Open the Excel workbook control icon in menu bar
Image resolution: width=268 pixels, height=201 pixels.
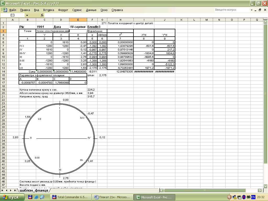[4, 10]
